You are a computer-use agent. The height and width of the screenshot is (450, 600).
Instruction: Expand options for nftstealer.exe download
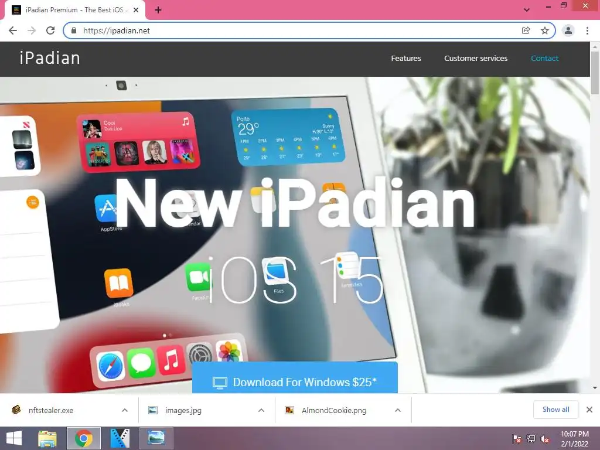click(125, 410)
